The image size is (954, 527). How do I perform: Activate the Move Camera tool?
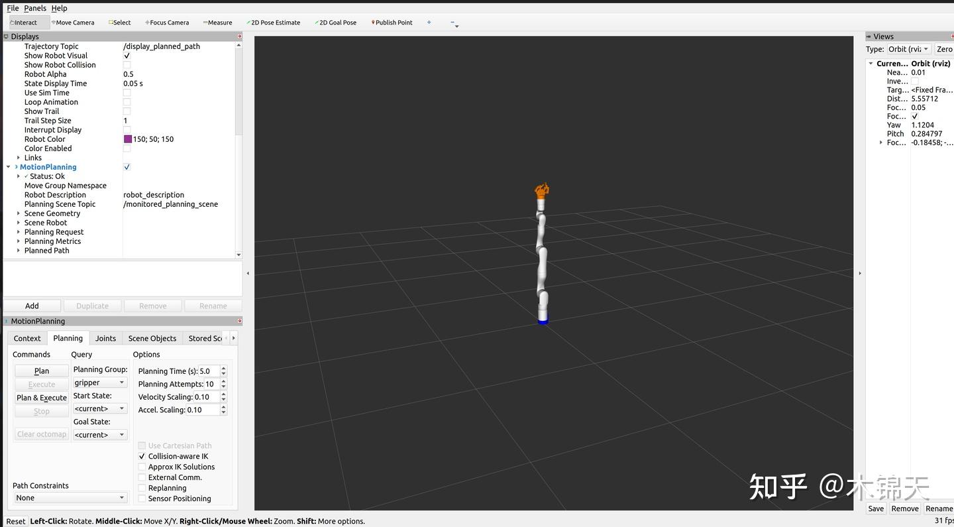[x=73, y=22]
